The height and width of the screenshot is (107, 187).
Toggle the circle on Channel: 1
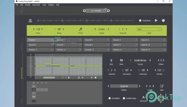52,40
